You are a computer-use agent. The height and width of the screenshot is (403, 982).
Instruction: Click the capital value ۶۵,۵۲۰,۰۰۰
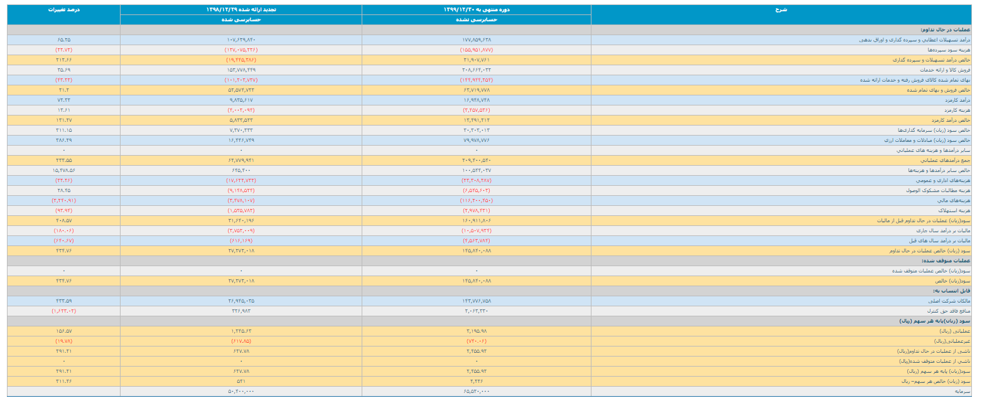(x=476, y=391)
